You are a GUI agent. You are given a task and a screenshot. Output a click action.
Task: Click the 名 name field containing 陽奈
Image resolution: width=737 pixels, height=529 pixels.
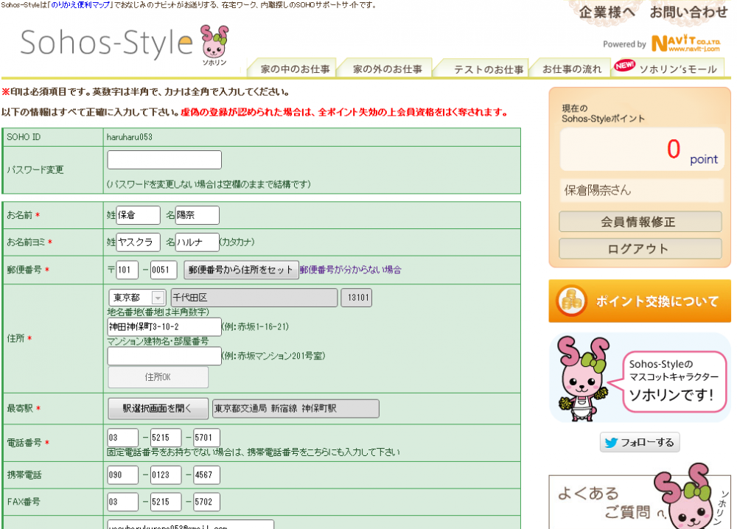(x=198, y=215)
